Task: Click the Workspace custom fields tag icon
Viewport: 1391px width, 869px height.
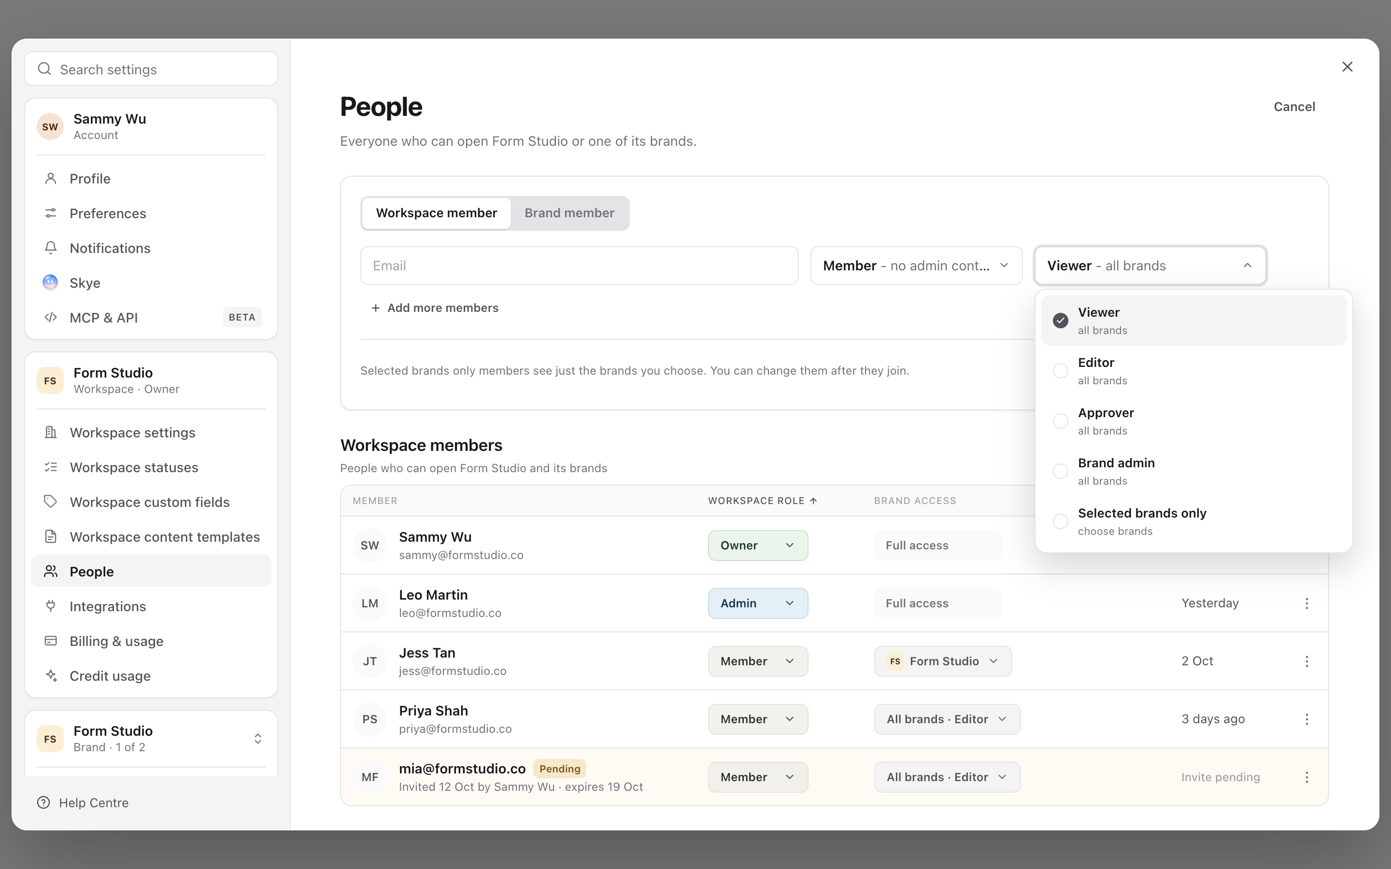Action: pyautogui.click(x=51, y=502)
